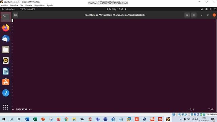Show applications grid in the dock
The height and width of the screenshot is (122, 217).
6,107
